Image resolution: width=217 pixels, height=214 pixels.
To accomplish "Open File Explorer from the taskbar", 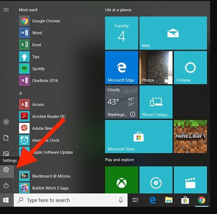I will tap(169, 200).
